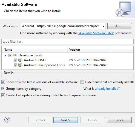Collapse the Developer Tools tree node
This screenshot has height=127, width=135.
click(5, 56)
